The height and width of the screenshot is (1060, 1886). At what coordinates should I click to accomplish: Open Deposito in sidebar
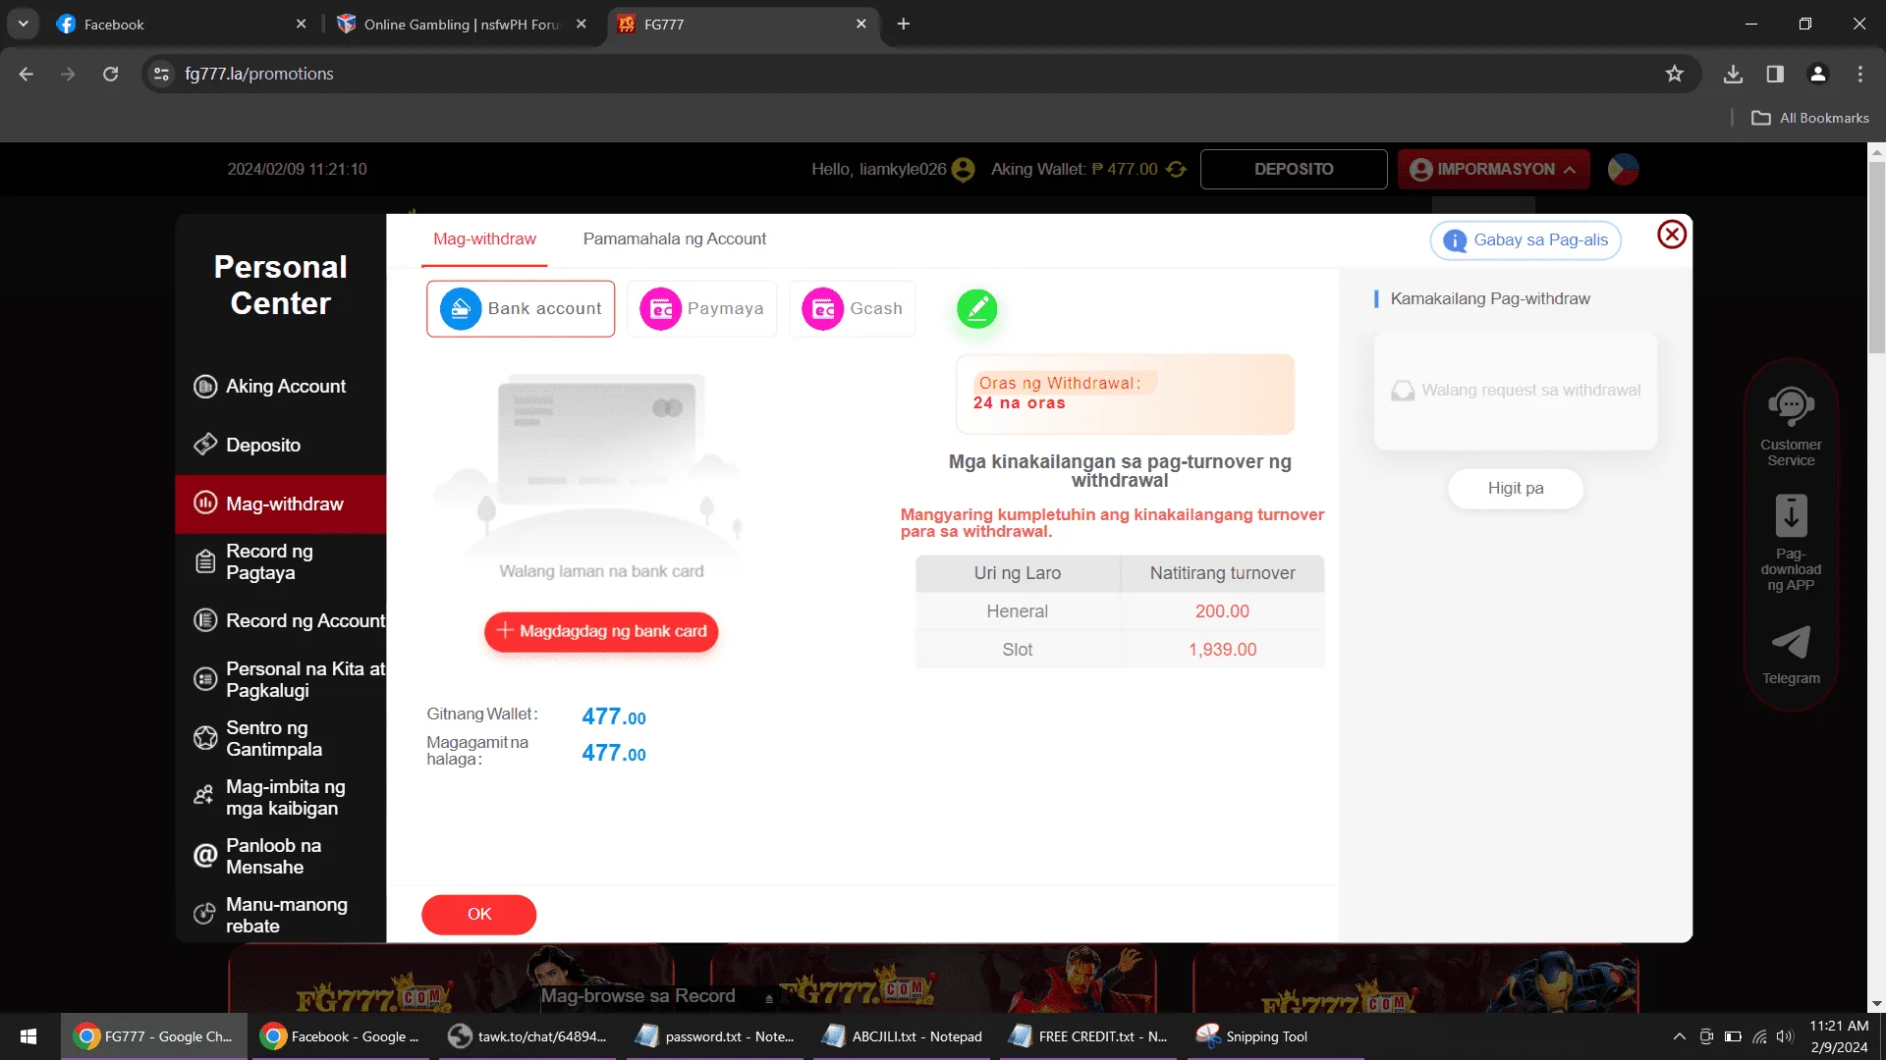click(281, 446)
